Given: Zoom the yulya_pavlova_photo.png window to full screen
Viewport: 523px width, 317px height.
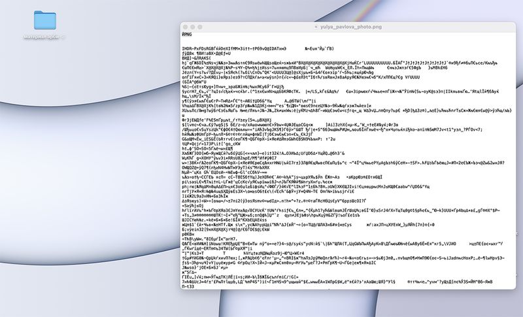Looking at the screenshot, I should tap(200, 27).
